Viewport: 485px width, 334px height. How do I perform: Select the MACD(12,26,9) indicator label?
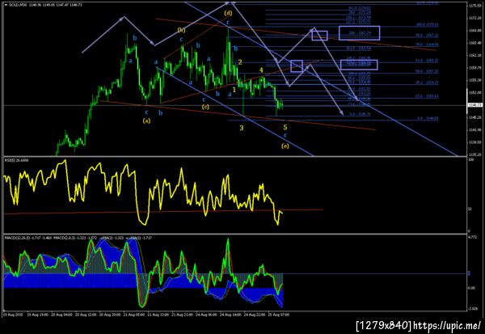point(17,238)
